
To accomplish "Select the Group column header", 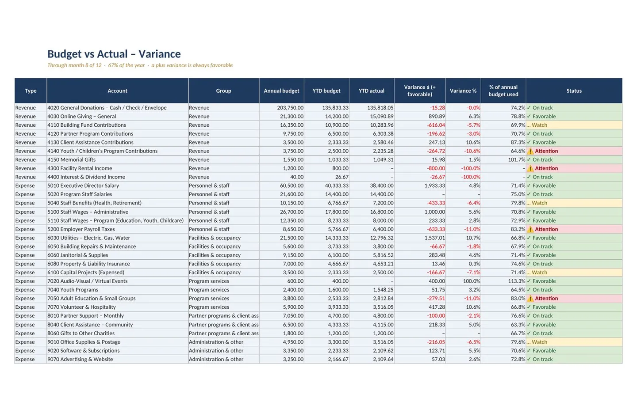I will 223,91.
